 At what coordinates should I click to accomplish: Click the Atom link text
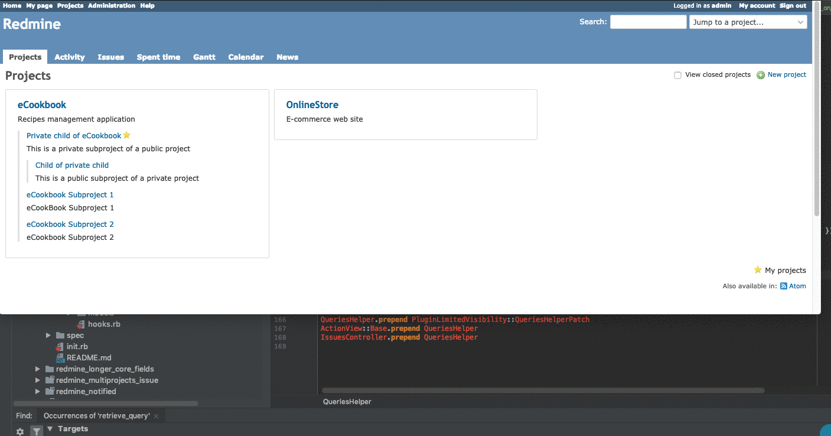[797, 286]
